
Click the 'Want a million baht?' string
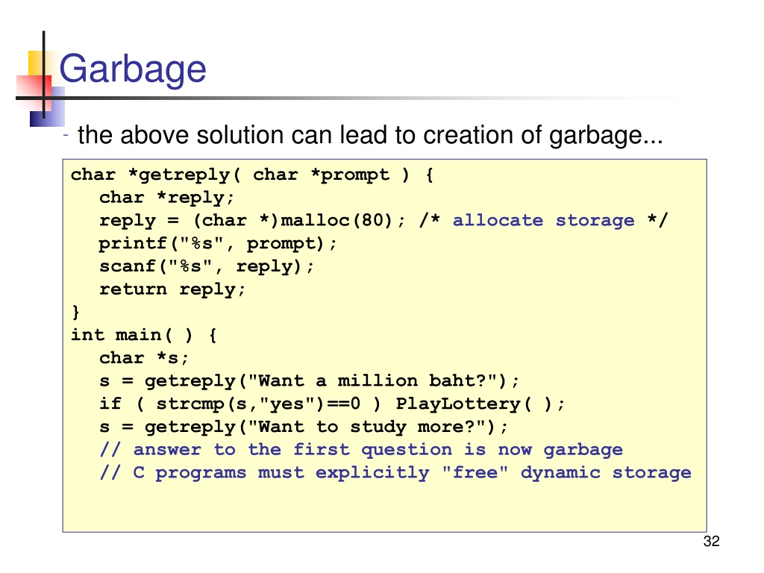373,381
